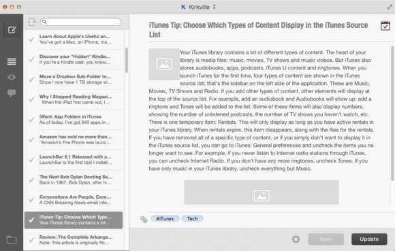Click the refresh sync icon beside search
Viewport: 395px width, 251px height.
(32, 22)
